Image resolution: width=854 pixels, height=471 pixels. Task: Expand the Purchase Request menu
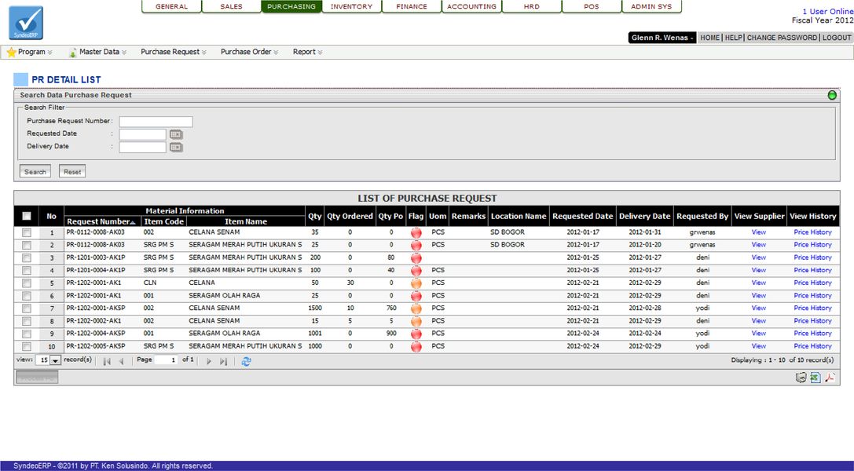[x=173, y=52]
